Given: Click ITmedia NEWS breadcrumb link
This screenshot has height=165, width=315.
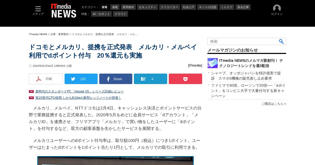Looking at the screenshot, I should point(38,34).
